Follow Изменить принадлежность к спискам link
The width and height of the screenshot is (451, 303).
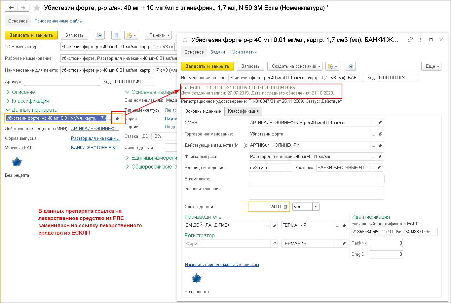coord(222,264)
